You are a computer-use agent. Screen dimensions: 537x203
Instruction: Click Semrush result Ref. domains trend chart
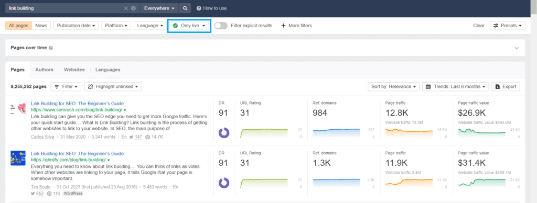(337, 133)
